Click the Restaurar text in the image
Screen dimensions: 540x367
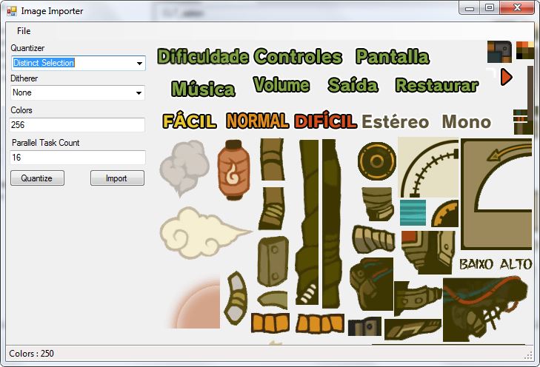pyautogui.click(x=437, y=85)
